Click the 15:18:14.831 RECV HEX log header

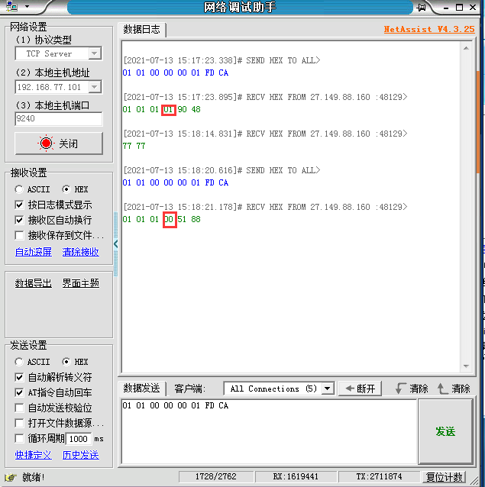point(265,134)
